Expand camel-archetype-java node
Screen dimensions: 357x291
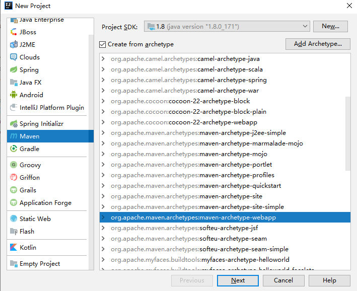click(x=103, y=59)
